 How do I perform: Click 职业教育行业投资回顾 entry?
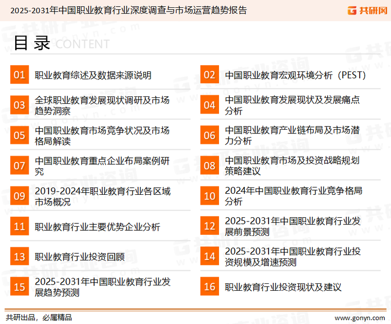79,257
